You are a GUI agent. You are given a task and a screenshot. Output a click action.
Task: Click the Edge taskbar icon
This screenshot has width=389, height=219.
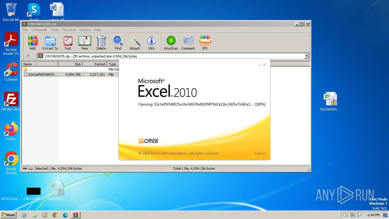(65, 215)
